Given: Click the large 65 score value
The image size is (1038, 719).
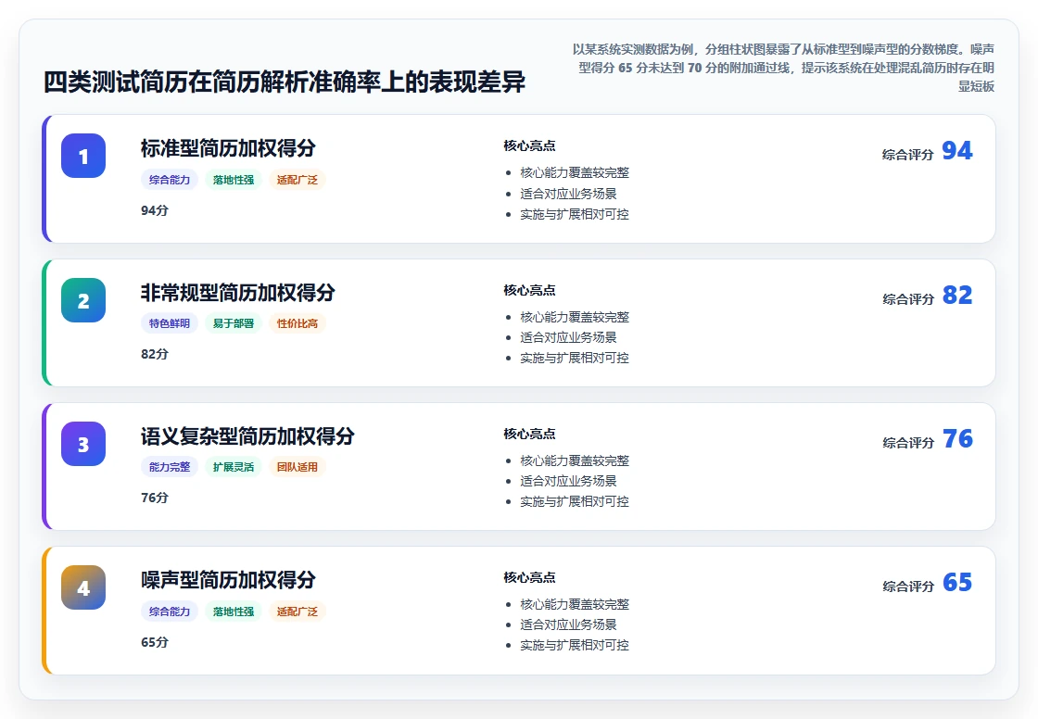Looking at the screenshot, I should click(x=957, y=583).
